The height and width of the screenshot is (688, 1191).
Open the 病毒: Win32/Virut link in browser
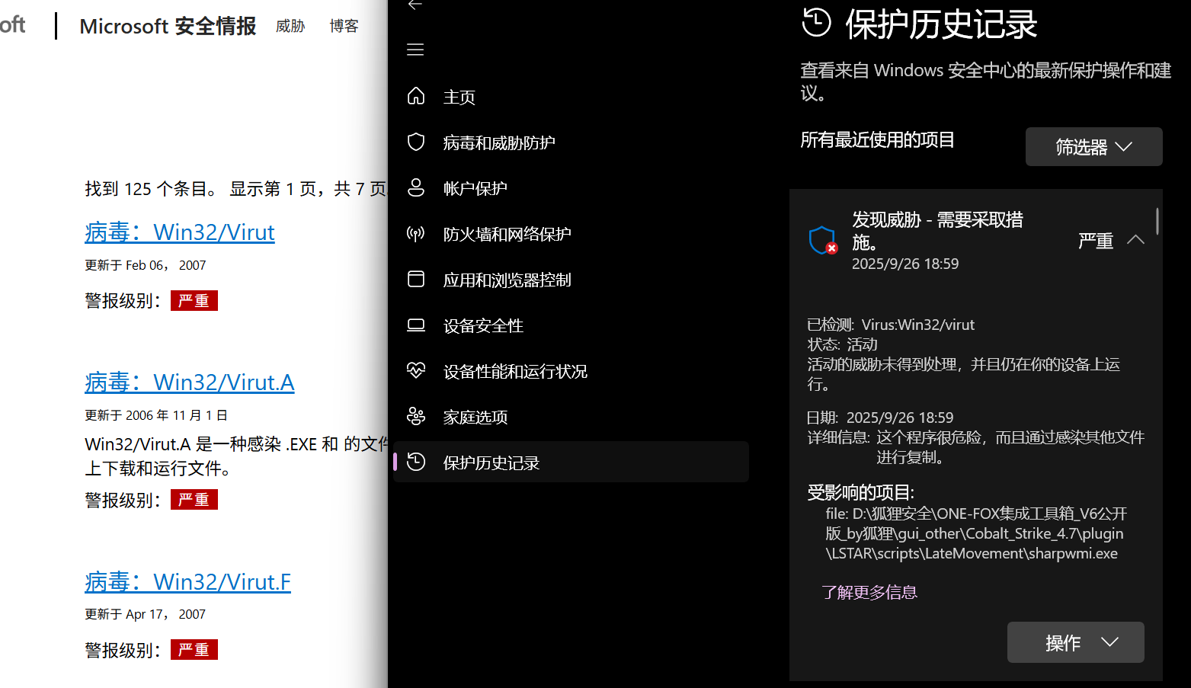tap(179, 232)
